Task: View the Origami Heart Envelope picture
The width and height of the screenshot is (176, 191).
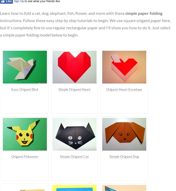Action: [124, 67]
